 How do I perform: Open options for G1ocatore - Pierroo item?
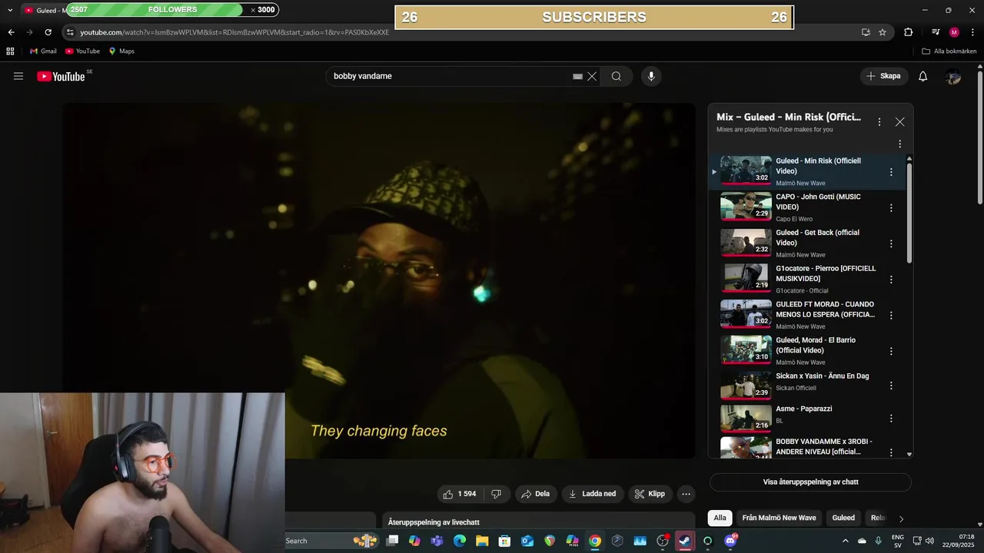(x=891, y=280)
